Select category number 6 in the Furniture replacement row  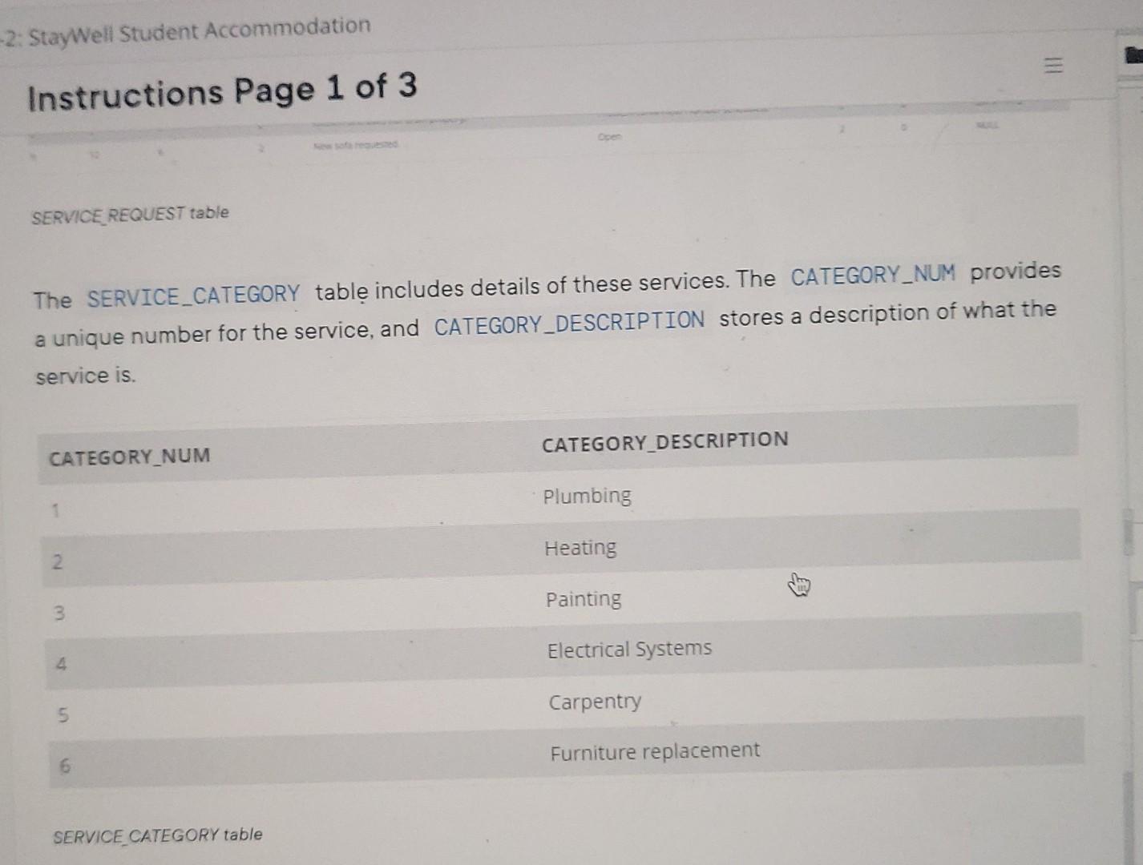[x=65, y=766]
